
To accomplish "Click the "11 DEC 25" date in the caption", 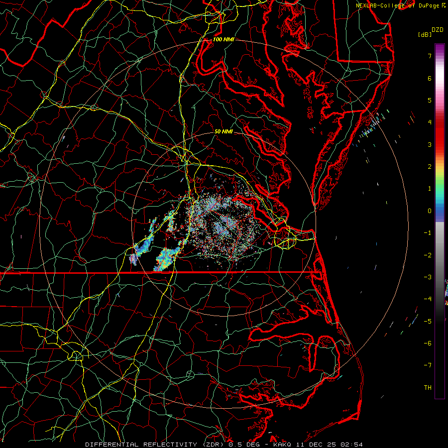I will (x=316, y=445).
